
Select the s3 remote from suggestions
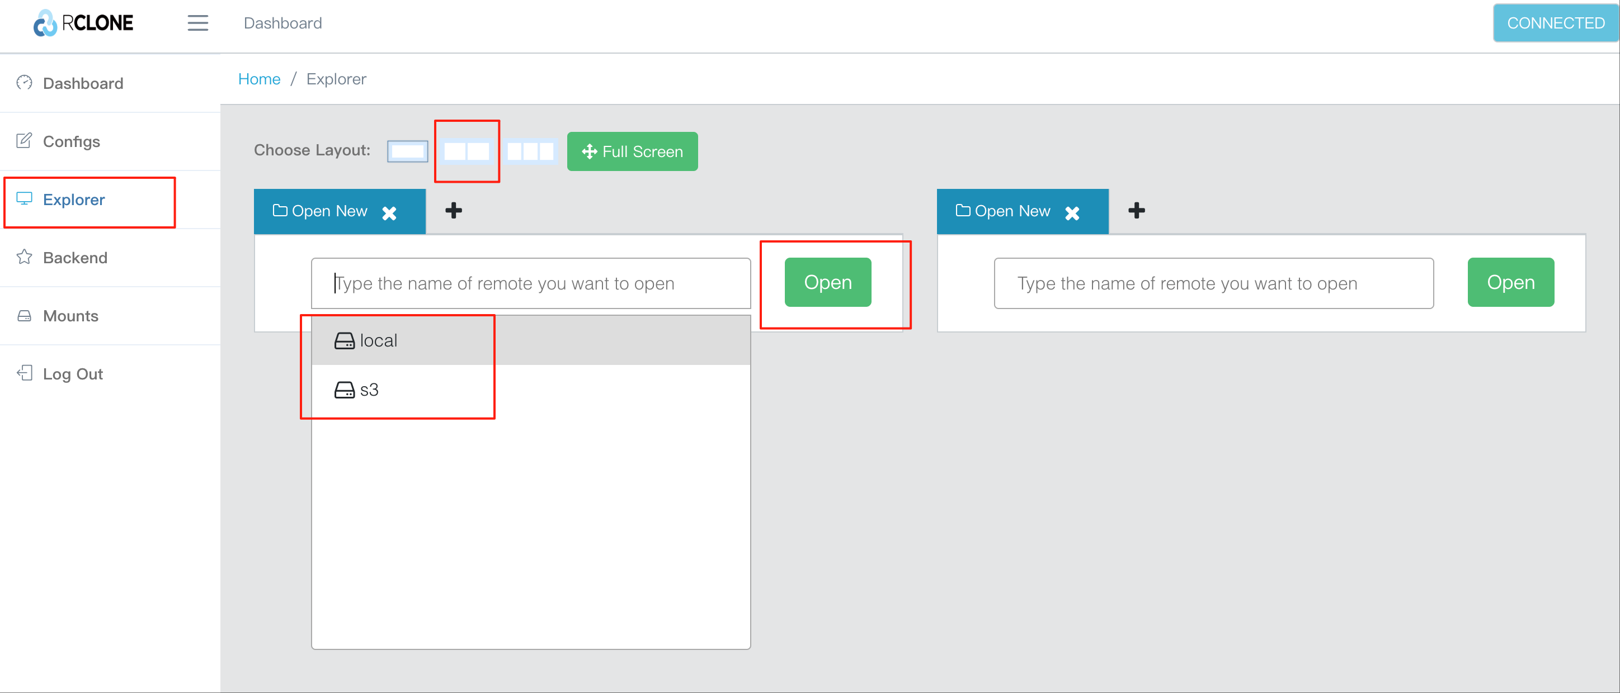point(531,390)
